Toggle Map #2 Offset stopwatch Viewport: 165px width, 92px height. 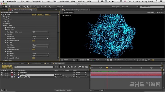point(8,49)
